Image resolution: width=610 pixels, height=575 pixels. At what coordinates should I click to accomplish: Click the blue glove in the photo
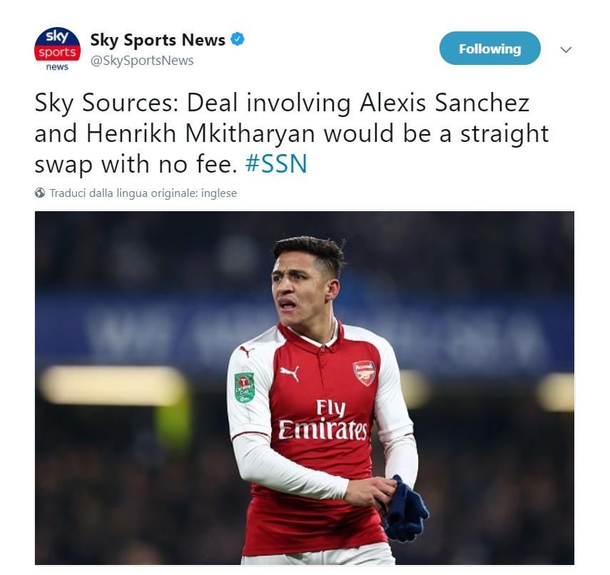pos(407,509)
